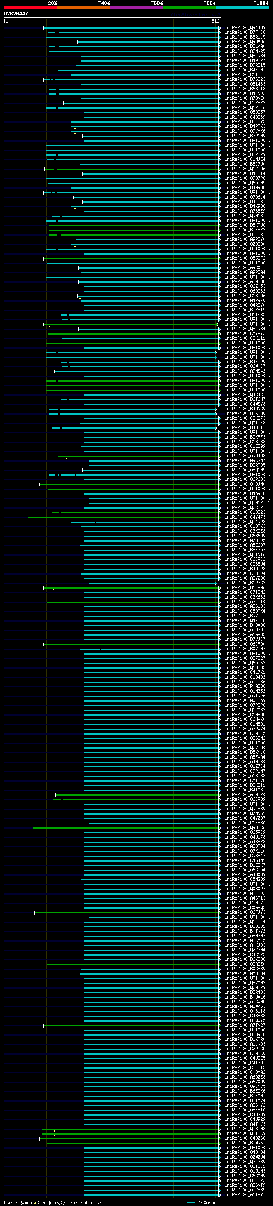
Task: Select label UniRef100_B7G223
Action: click(x=244, y=79)
